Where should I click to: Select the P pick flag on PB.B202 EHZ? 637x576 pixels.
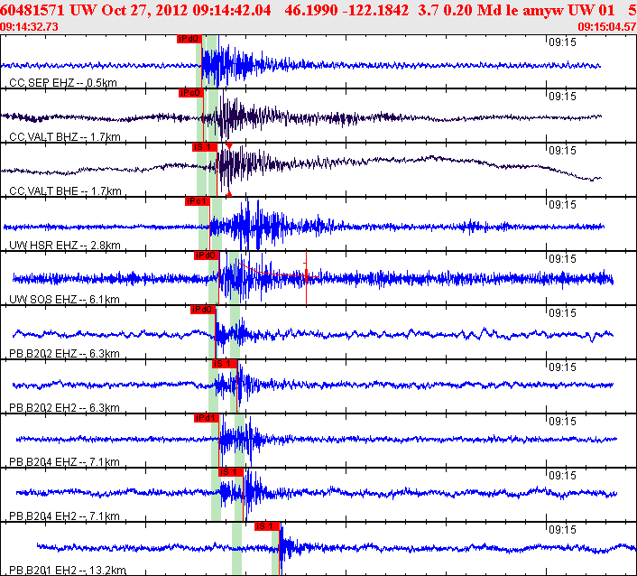203,310
